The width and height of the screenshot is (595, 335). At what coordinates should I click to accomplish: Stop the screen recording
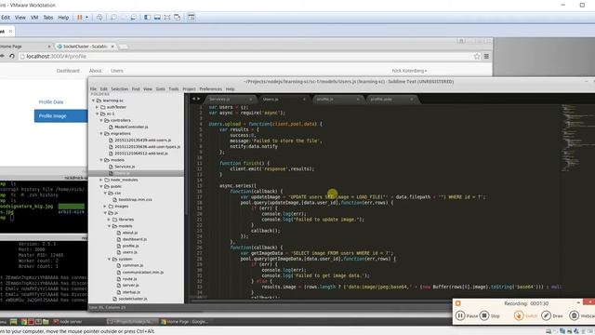pyautogui.click(x=484, y=315)
